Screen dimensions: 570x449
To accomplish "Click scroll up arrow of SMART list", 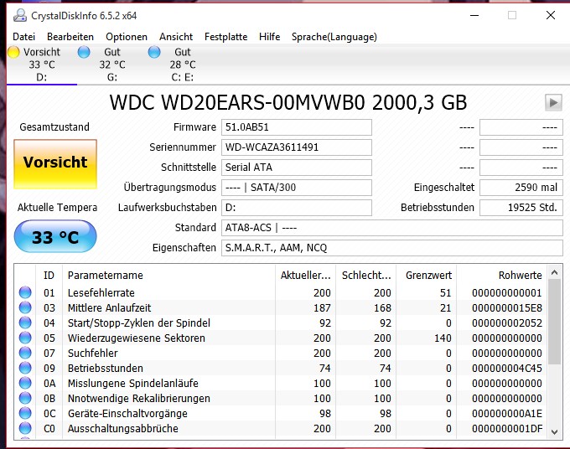I will [554, 272].
